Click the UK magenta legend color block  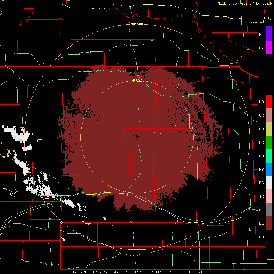click(269, 48)
